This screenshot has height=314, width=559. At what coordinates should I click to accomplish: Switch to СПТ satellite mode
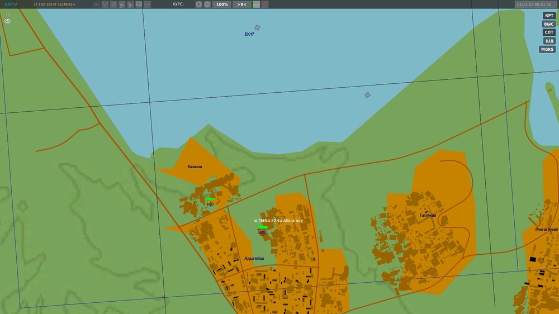pyautogui.click(x=549, y=32)
